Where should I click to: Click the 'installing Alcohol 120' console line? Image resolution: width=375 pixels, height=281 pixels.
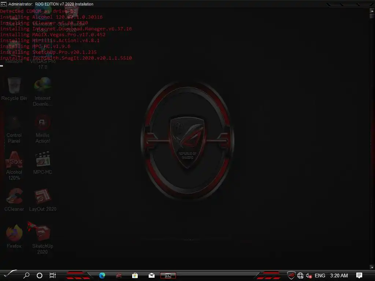click(51, 17)
